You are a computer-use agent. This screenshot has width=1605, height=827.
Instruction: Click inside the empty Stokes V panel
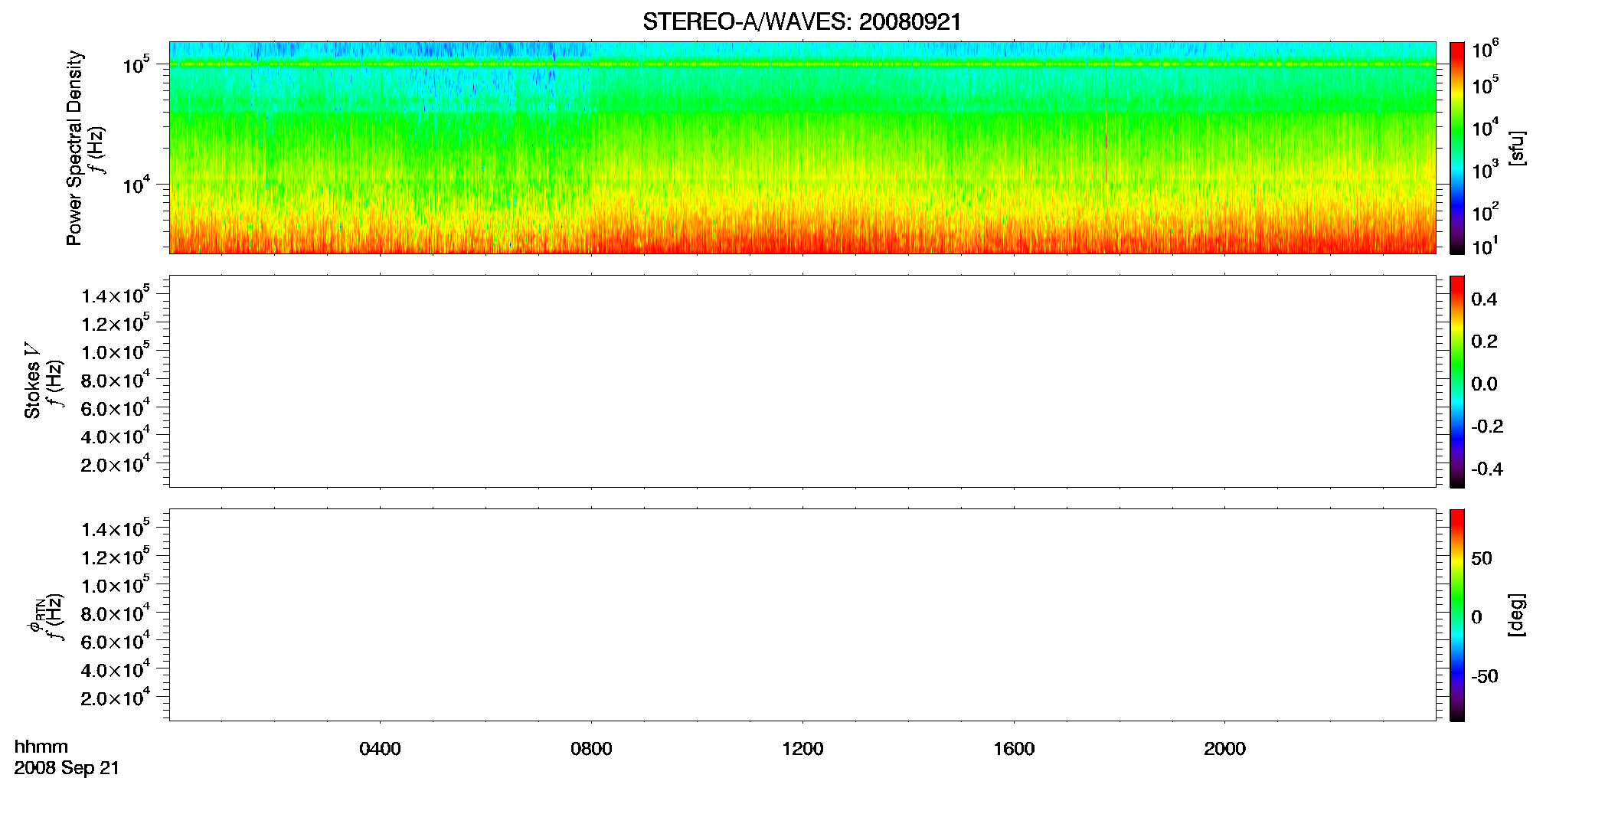tap(802, 381)
